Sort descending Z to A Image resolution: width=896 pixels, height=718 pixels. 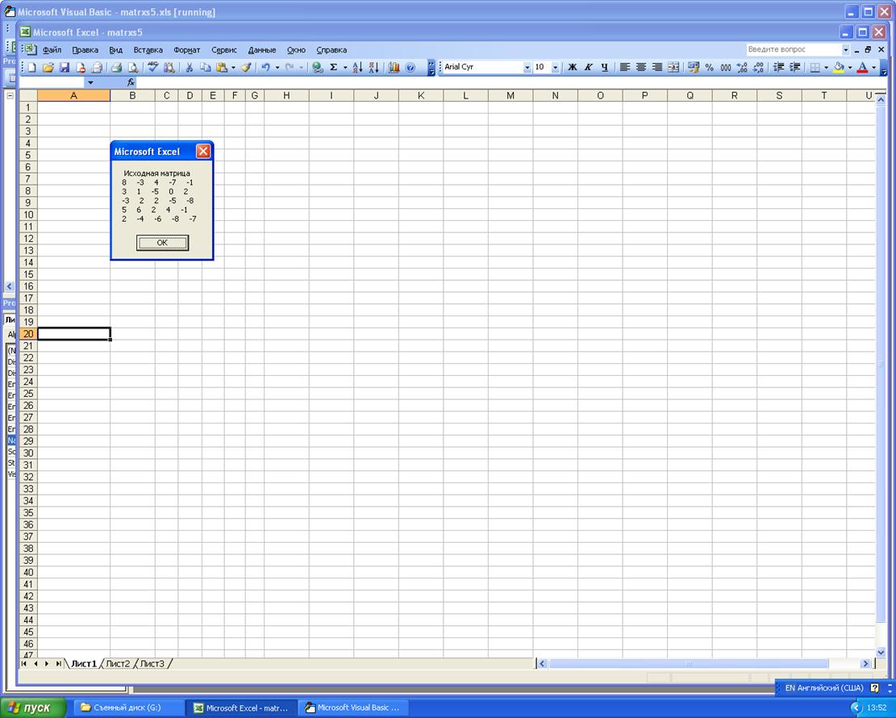point(373,68)
